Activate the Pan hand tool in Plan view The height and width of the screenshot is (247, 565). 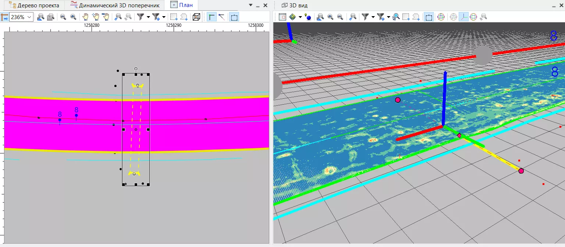(86, 17)
